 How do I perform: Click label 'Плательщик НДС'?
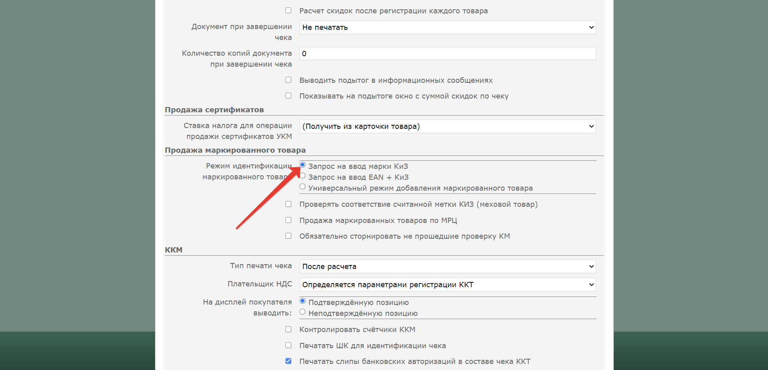[x=260, y=284]
